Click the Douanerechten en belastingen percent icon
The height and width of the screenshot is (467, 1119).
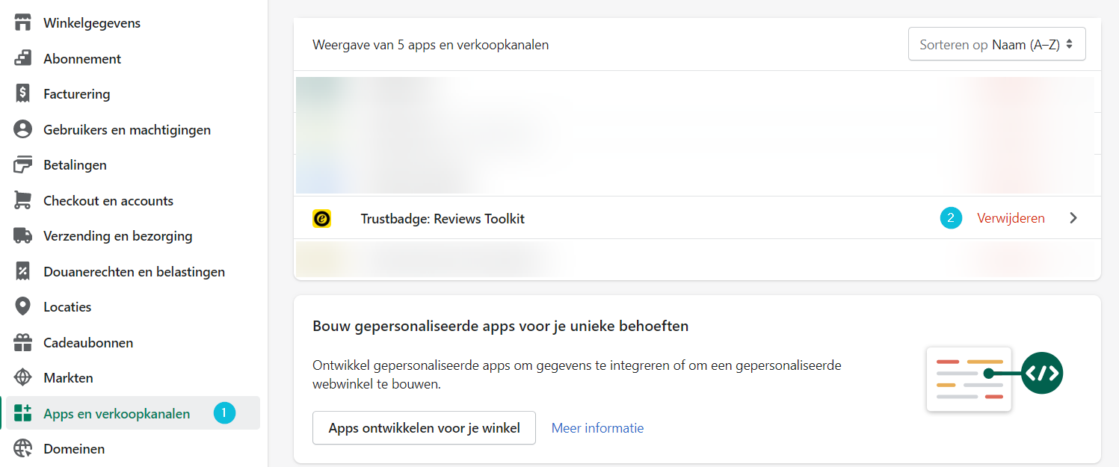click(x=23, y=271)
